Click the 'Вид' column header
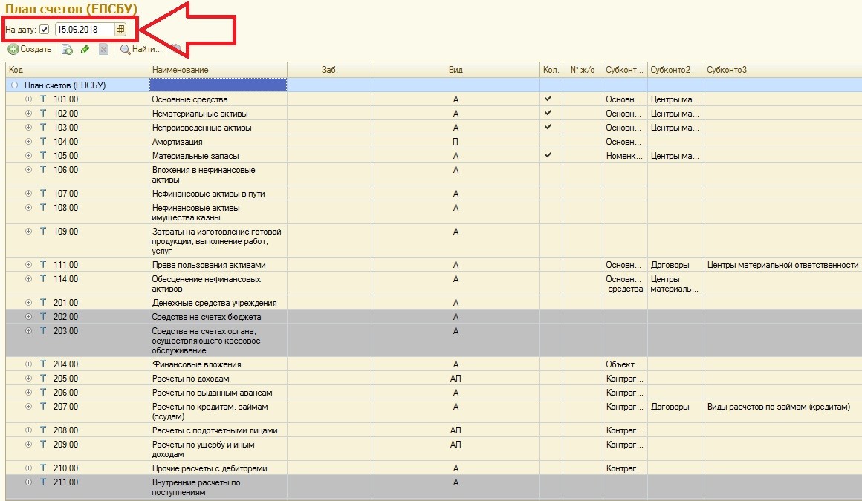 click(456, 70)
